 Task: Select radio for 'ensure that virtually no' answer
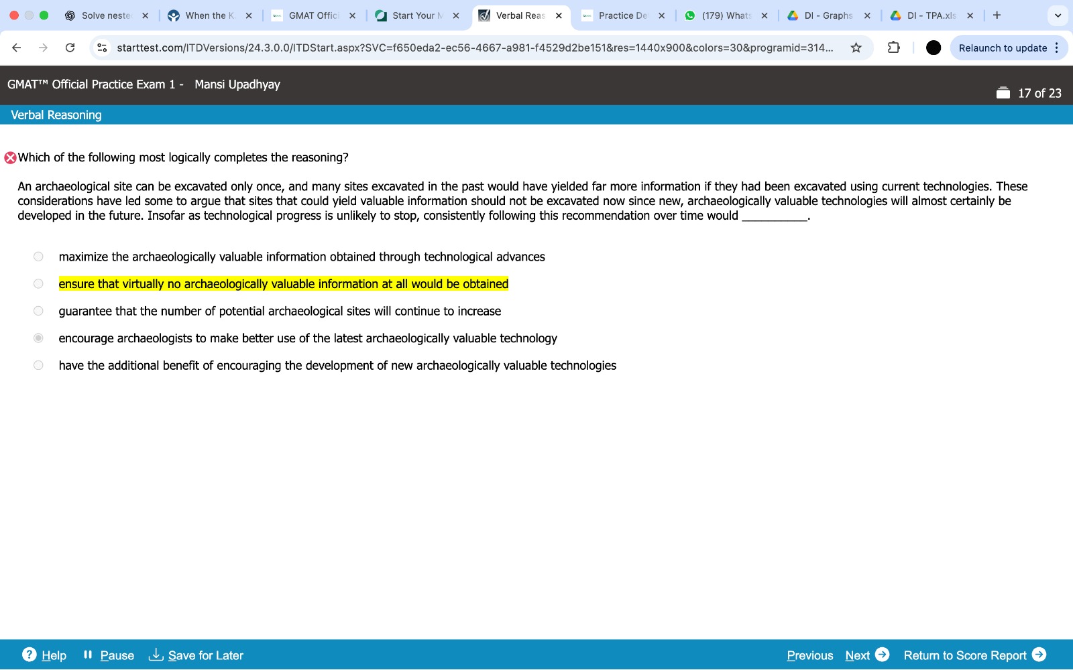(x=38, y=284)
